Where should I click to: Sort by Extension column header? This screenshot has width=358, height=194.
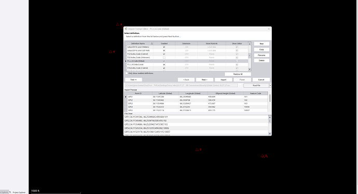[186, 44]
